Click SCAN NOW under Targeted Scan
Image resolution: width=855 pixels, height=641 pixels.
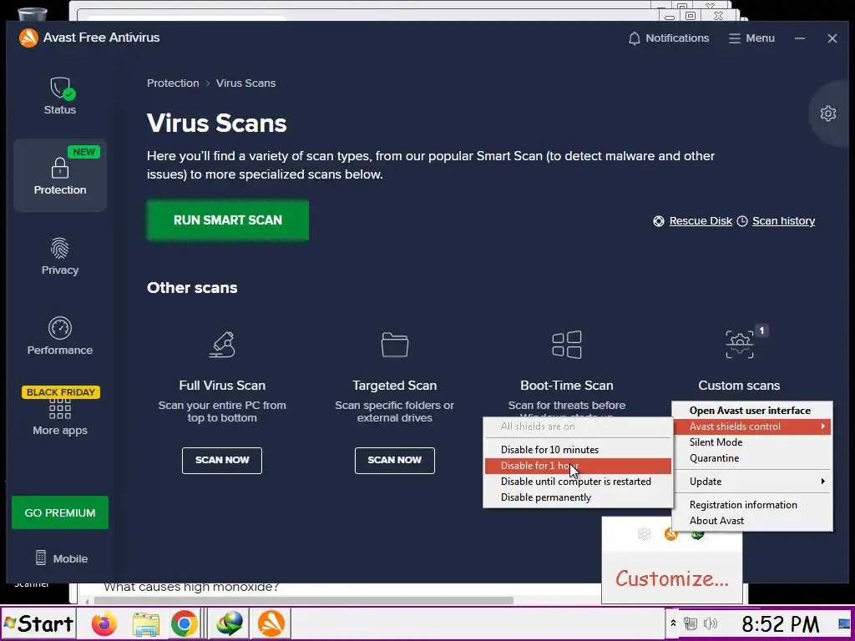(x=394, y=460)
